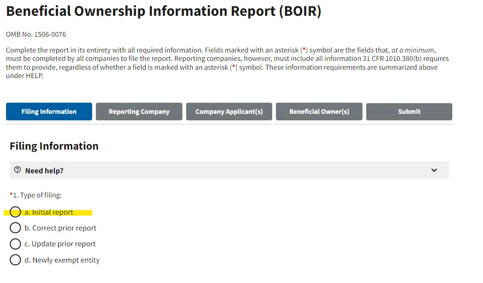Choose the Correct prior report radio circle
Screen dimensions: 483x283
coord(15,228)
